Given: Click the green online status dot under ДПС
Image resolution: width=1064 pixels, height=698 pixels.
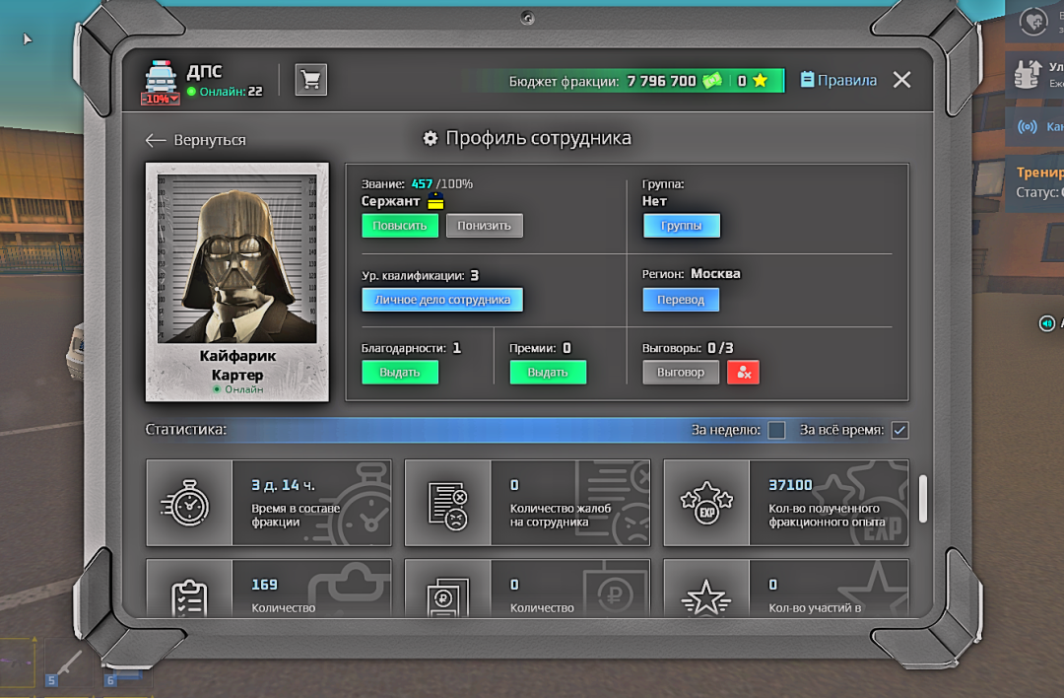Looking at the screenshot, I should pyautogui.click(x=191, y=92).
